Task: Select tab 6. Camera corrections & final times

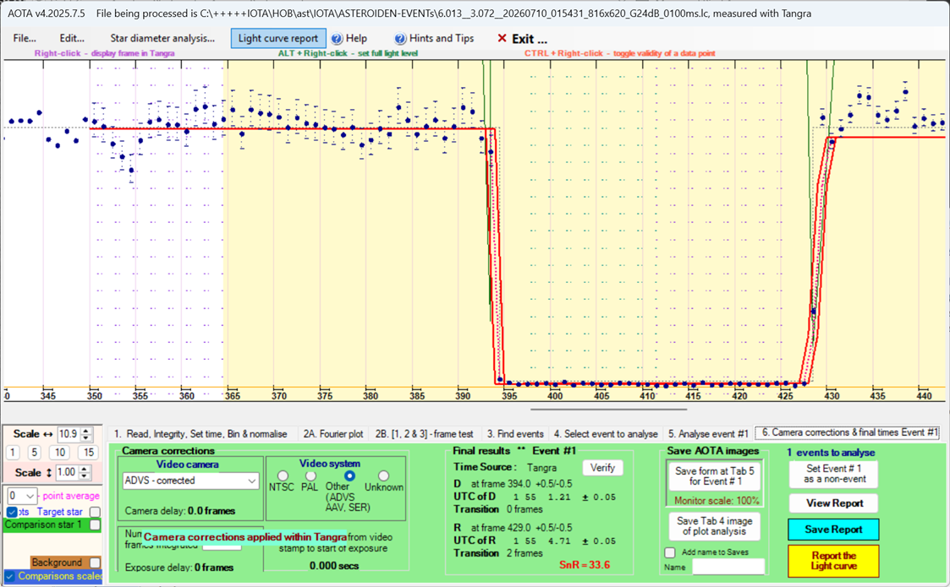Action: (848, 432)
